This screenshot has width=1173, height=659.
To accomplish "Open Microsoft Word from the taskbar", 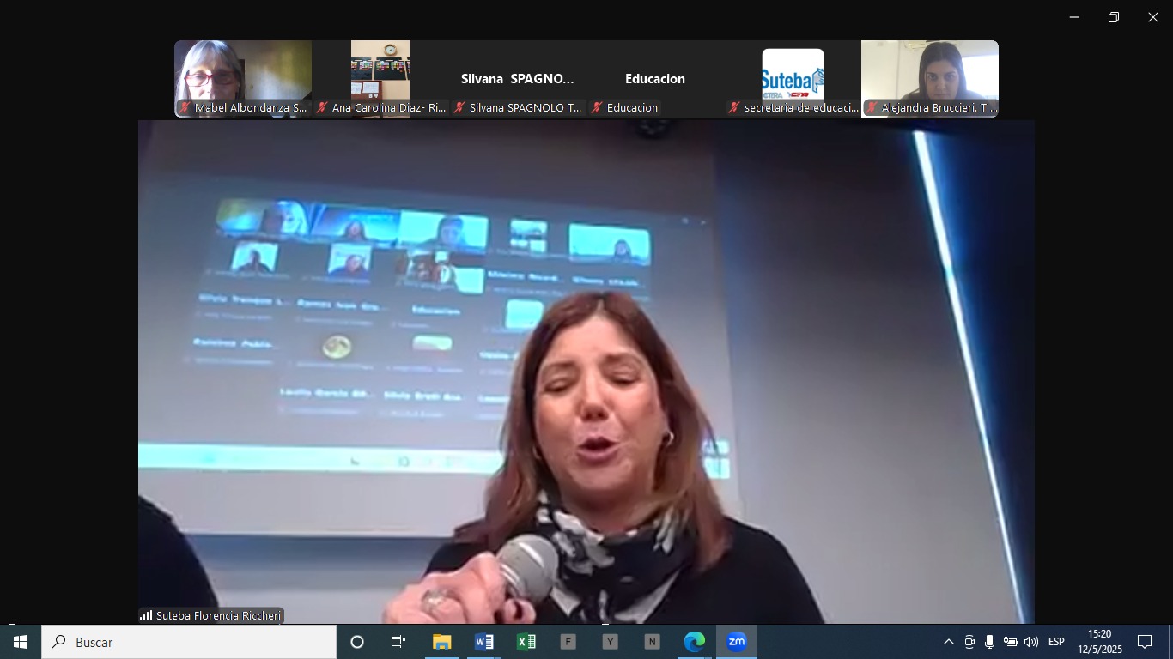I will coord(483,642).
